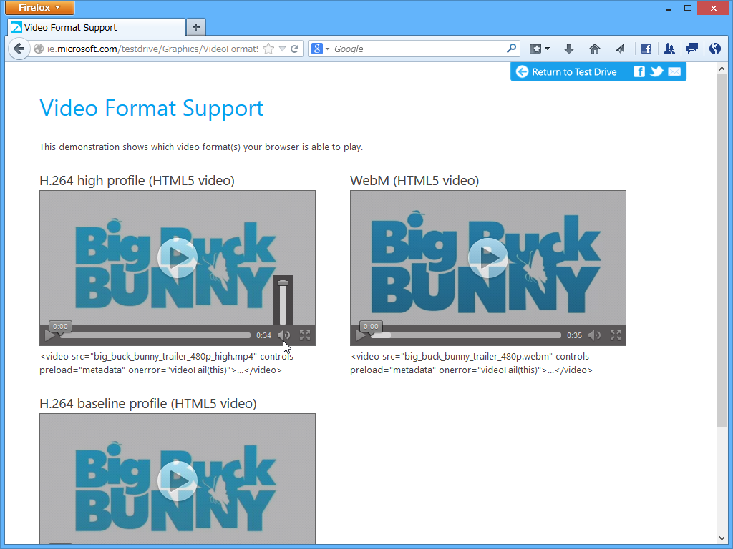733x549 pixels.
Task: Click the Return to Test Drive link
Action: coord(570,71)
